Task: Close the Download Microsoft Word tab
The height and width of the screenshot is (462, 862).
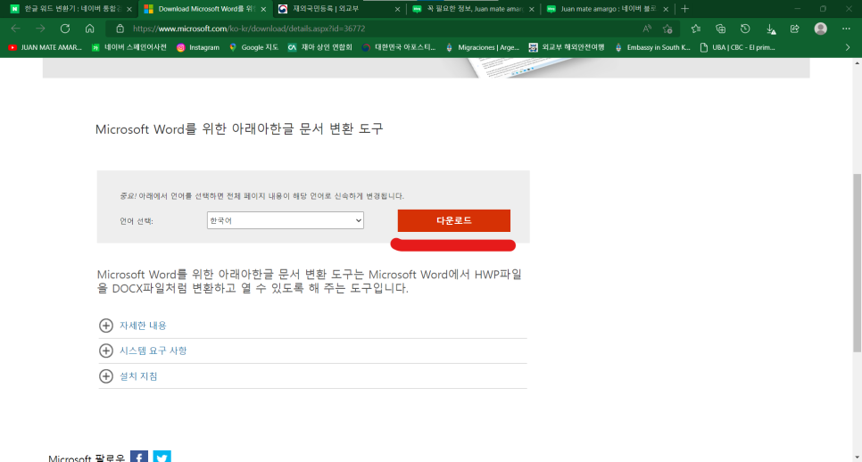Action: [x=263, y=9]
